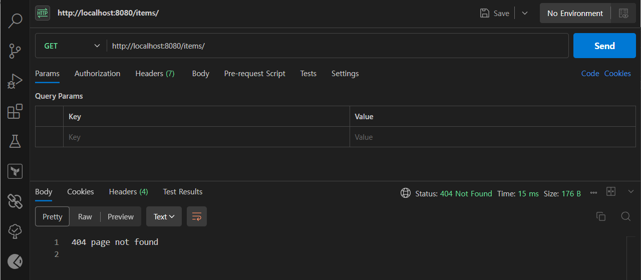Viewport: 641px width, 280px height.
Task: Switch to the Authorization tab
Action: [x=97, y=74]
